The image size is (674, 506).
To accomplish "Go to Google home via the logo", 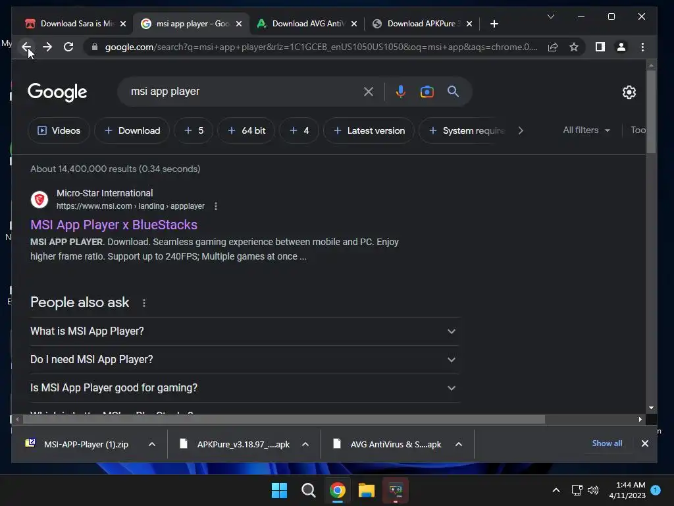I will [x=57, y=92].
